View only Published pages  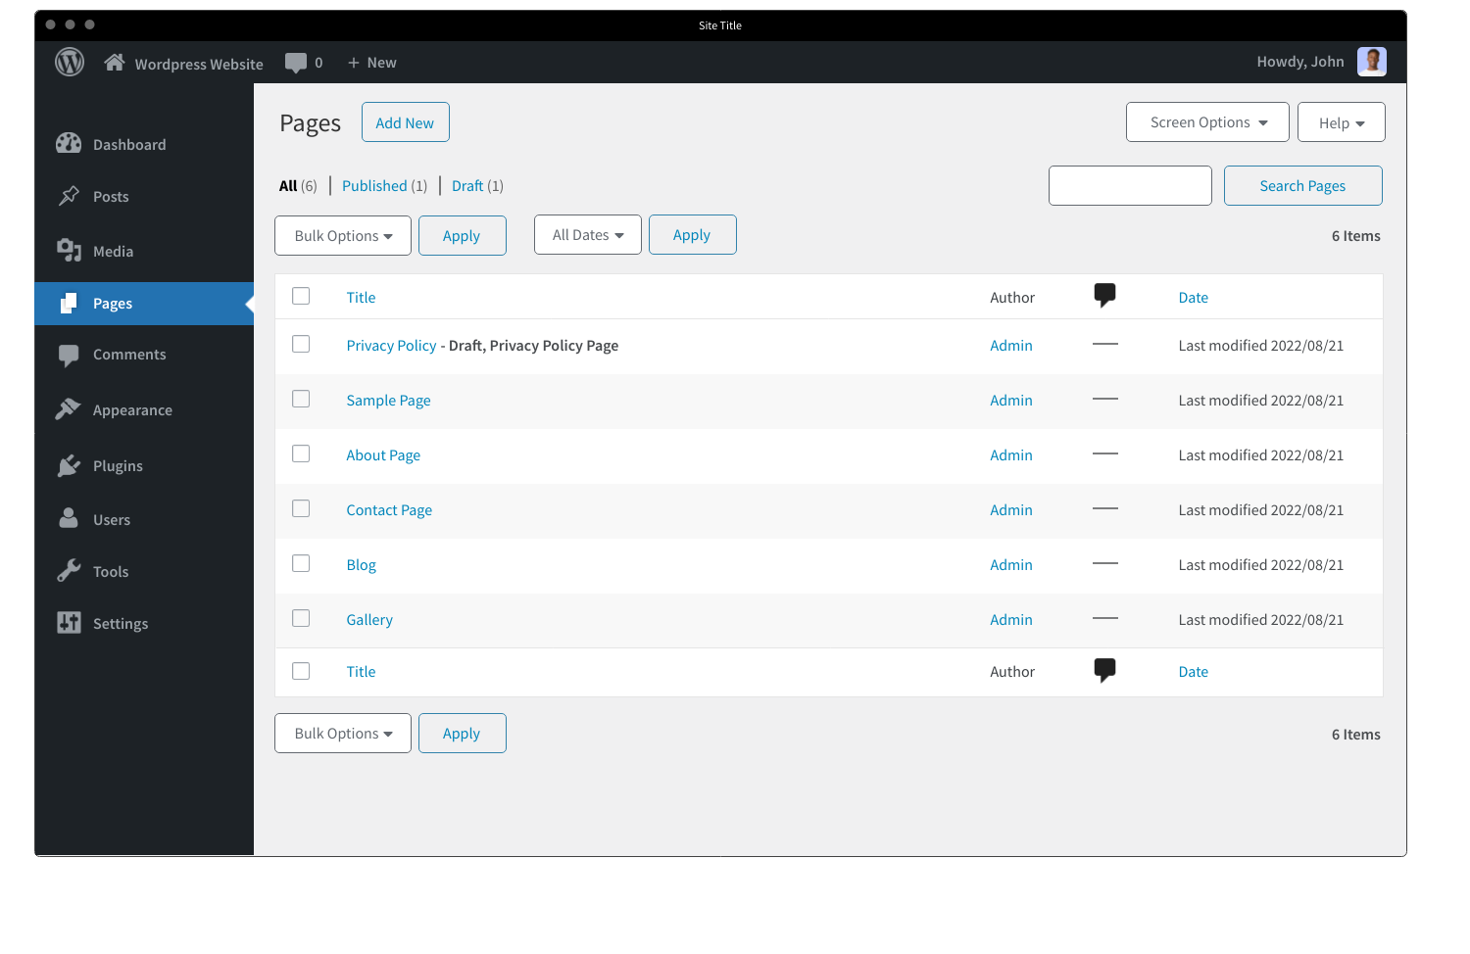(375, 185)
